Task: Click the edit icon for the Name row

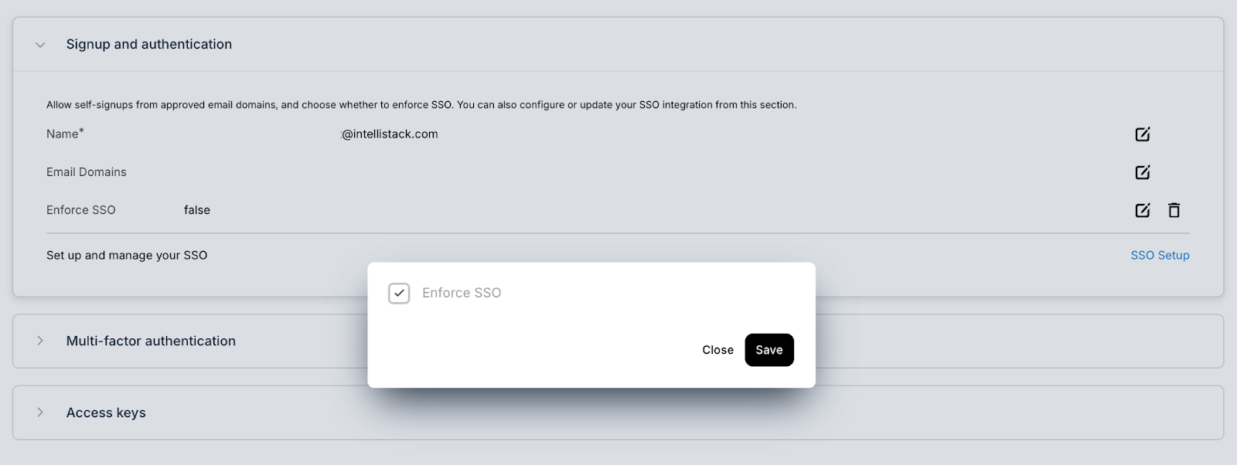Action: (x=1142, y=134)
